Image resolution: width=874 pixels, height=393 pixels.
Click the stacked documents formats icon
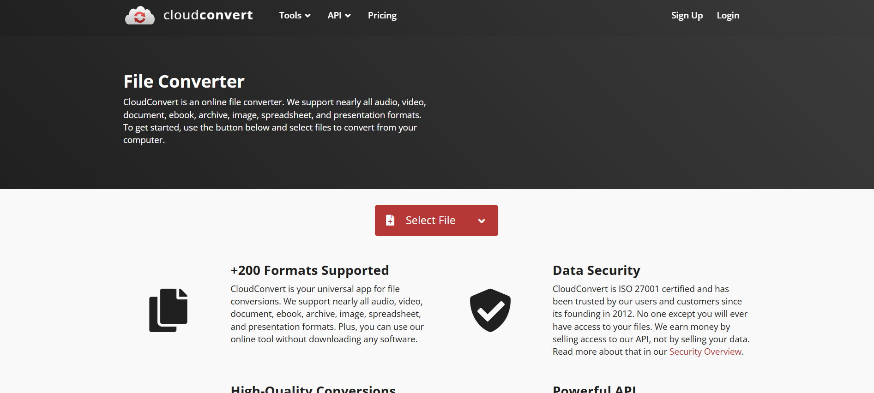[169, 310]
